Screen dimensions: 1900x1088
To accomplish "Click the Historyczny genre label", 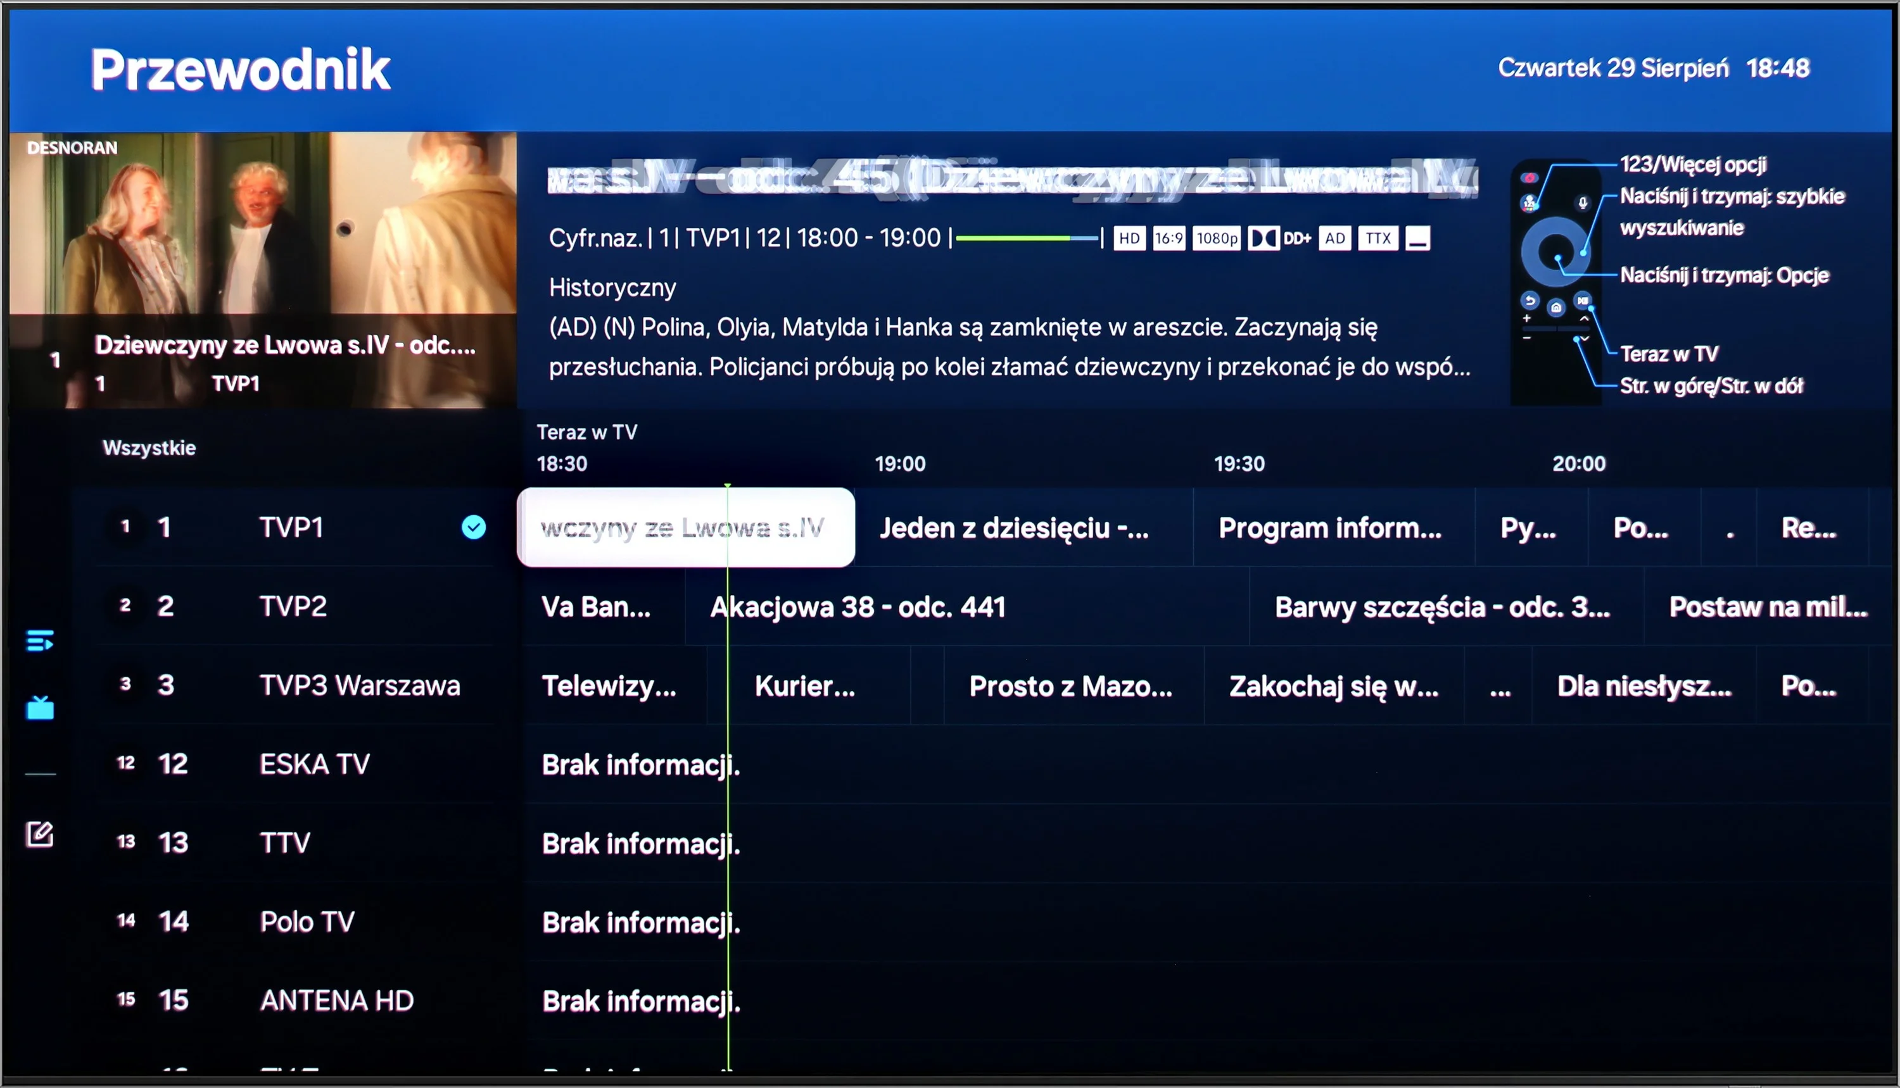I will [612, 288].
